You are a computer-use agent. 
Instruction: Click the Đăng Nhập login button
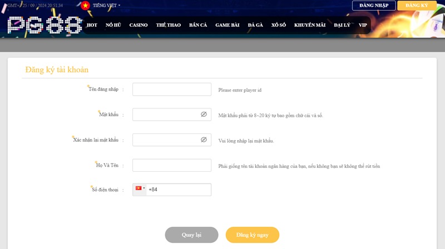point(374,6)
